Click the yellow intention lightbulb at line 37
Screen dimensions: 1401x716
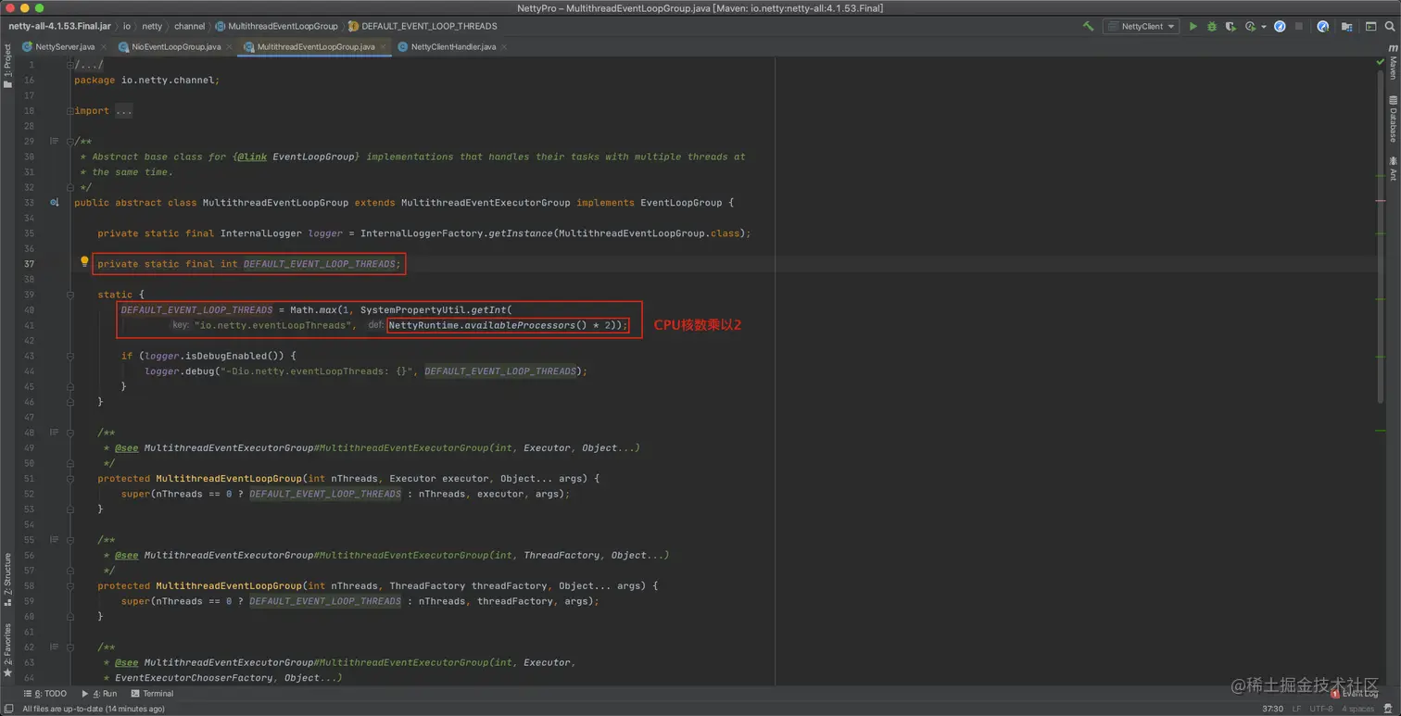pyautogui.click(x=84, y=262)
